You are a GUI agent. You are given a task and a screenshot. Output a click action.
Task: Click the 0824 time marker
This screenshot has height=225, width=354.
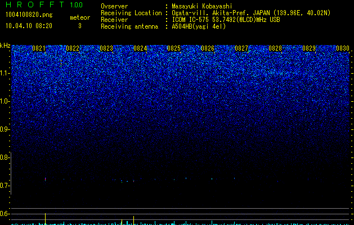140,48
